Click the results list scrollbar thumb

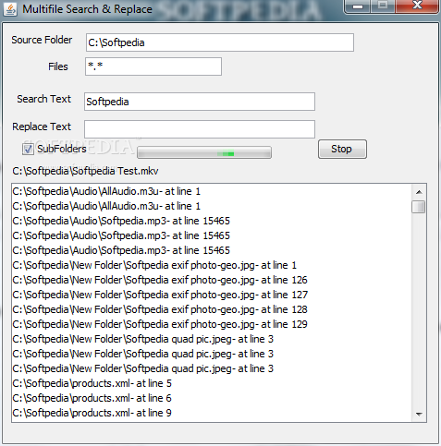[x=419, y=207]
